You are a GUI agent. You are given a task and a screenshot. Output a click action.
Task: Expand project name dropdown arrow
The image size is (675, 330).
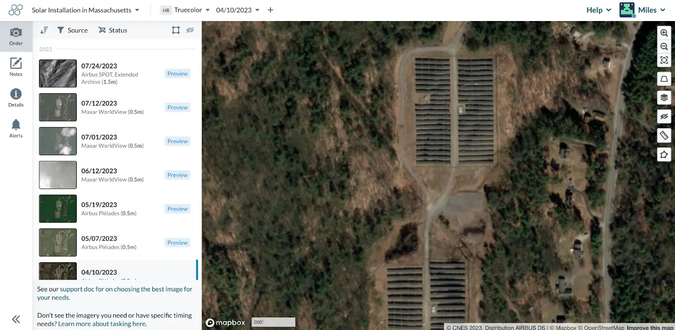(x=137, y=10)
